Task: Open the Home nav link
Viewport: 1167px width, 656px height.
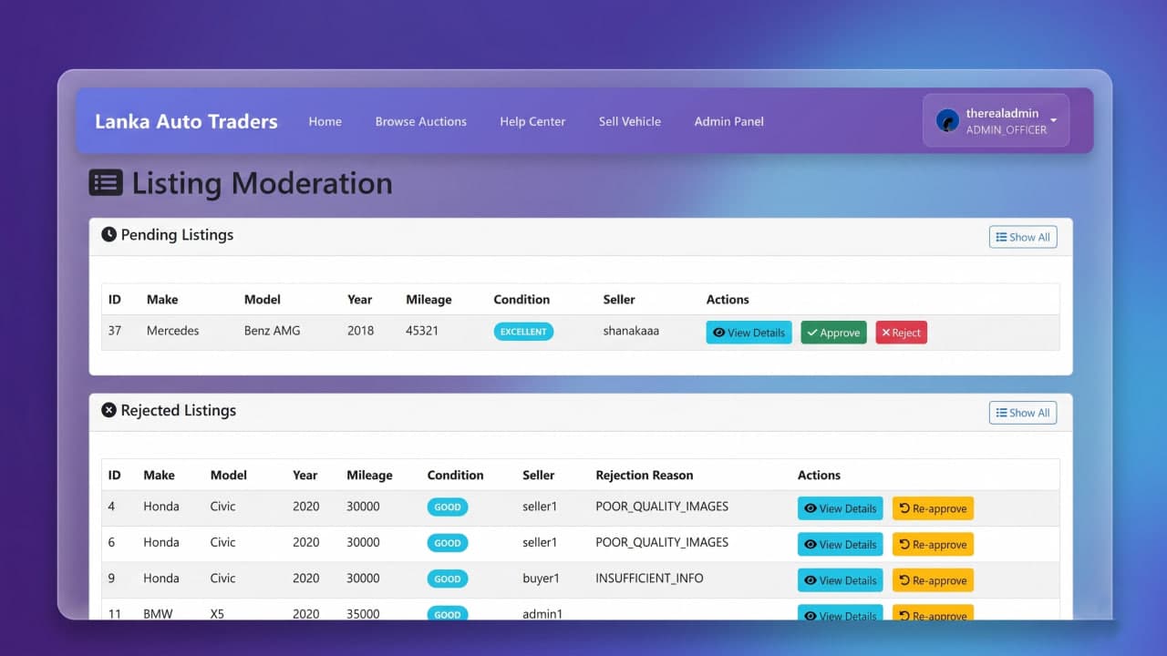Action: coord(325,121)
